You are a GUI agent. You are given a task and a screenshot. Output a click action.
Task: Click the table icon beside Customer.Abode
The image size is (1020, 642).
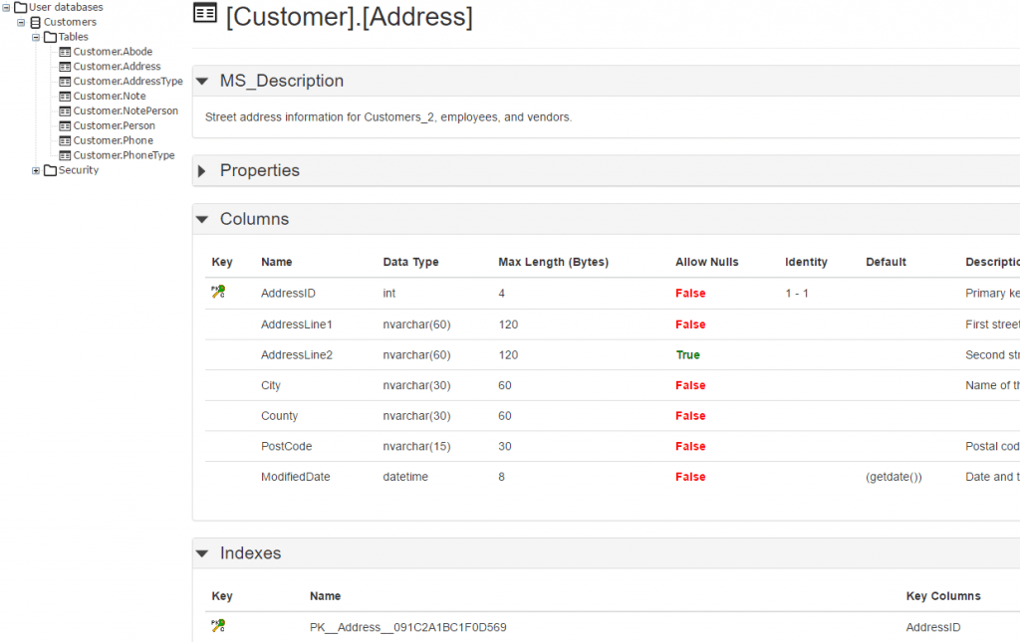pyautogui.click(x=64, y=51)
